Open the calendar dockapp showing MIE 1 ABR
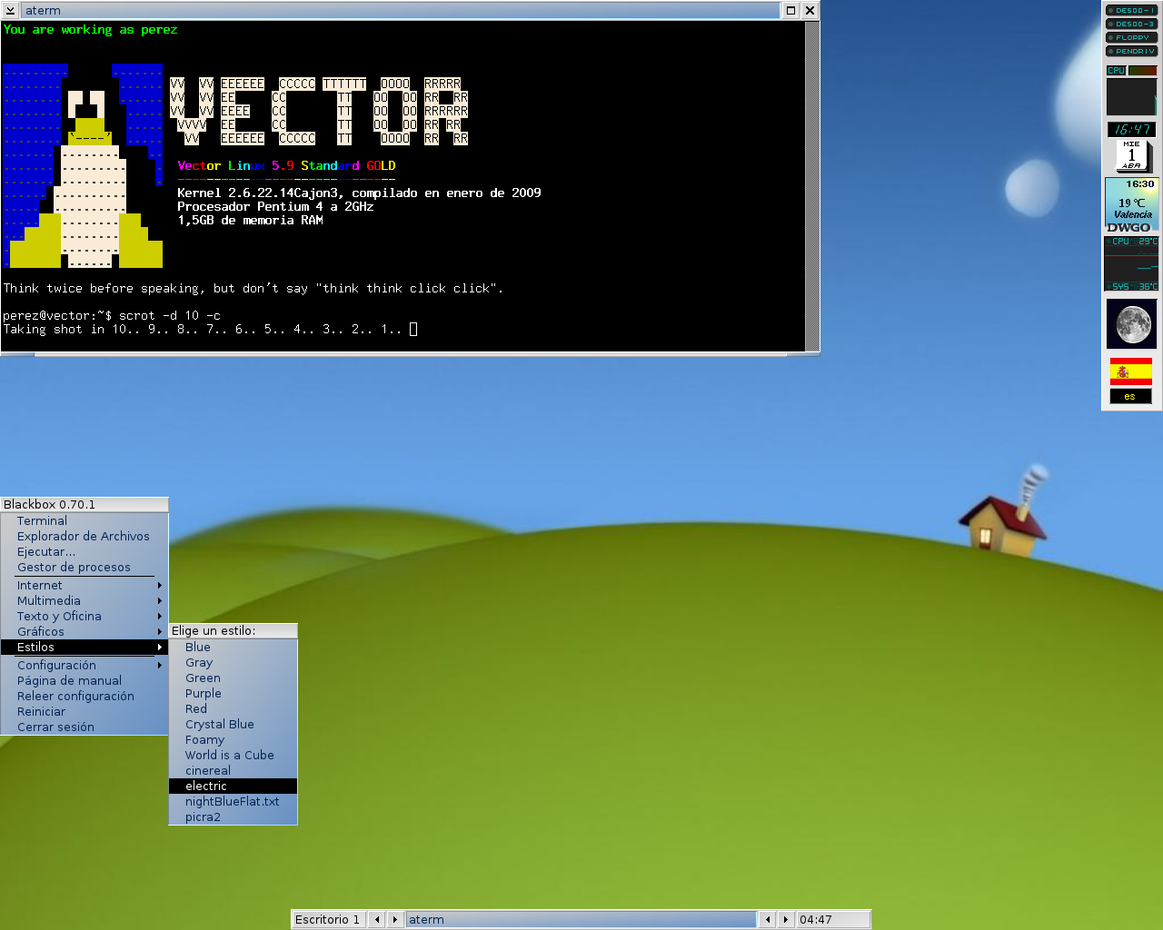 pyautogui.click(x=1132, y=155)
